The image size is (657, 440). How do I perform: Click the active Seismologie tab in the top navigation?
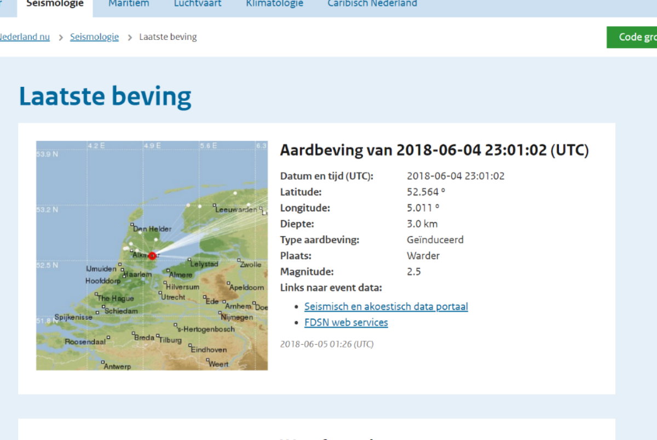coord(55,4)
